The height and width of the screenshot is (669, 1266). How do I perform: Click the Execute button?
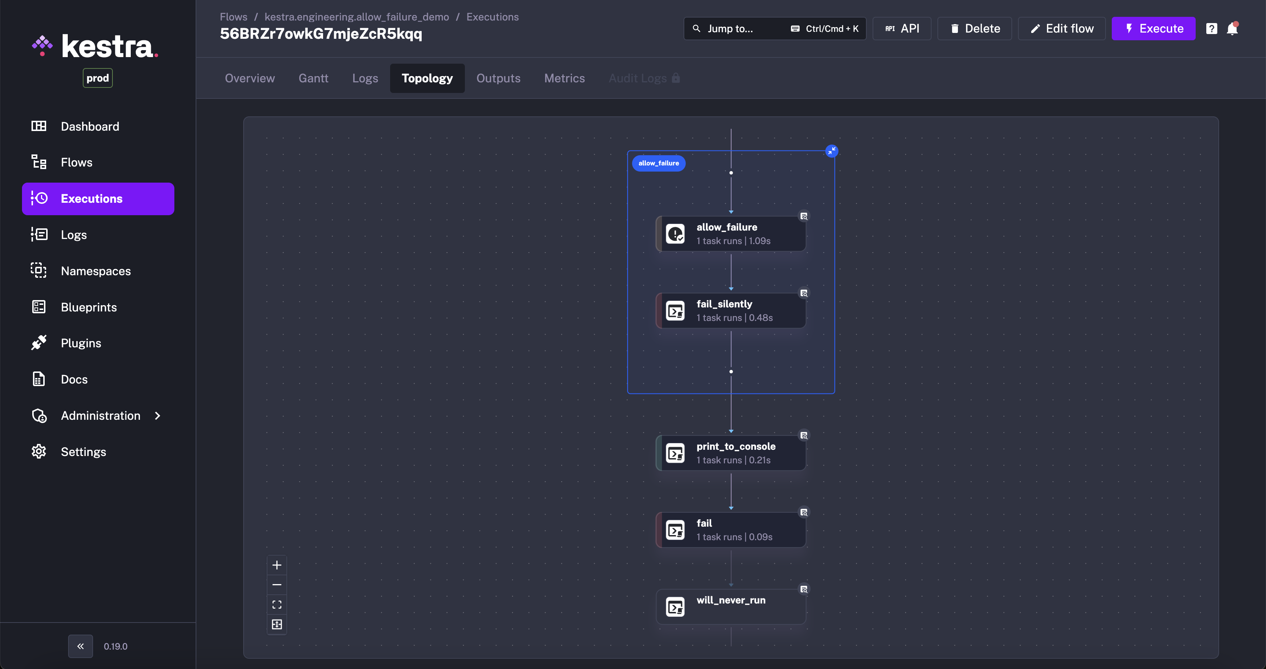pyautogui.click(x=1154, y=28)
